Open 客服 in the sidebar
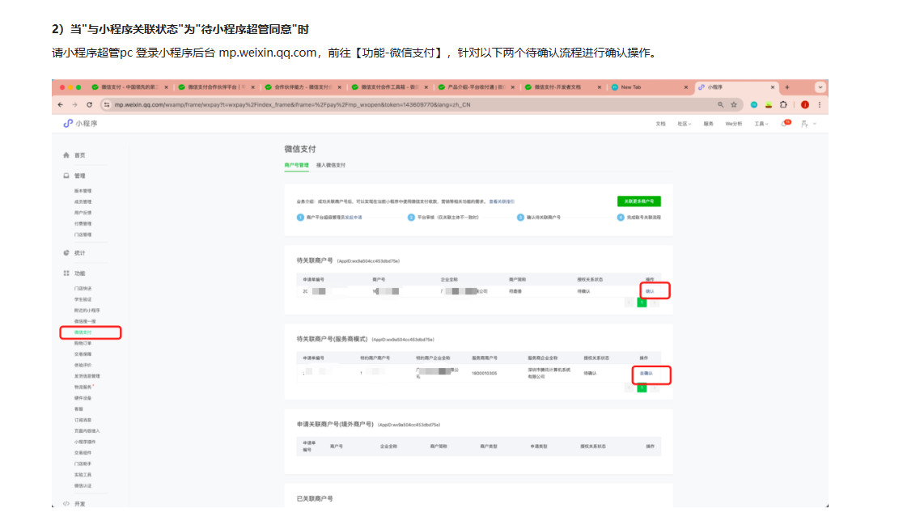This screenshot has height=525, width=924. (x=79, y=409)
